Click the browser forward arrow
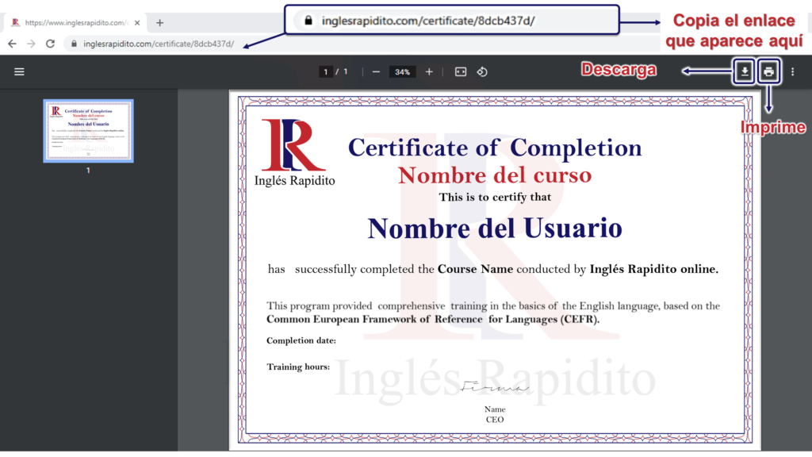The height and width of the screenshot is (457, 812). click(x=31, y=44)
